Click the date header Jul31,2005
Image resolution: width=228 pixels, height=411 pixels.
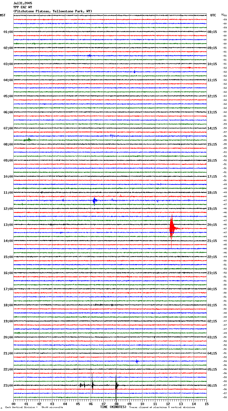pyautogui.click(x=23, y=3)
